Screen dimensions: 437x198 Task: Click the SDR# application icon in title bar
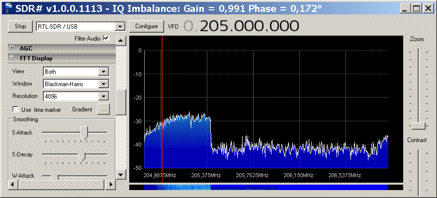click(x=8, y=8)
